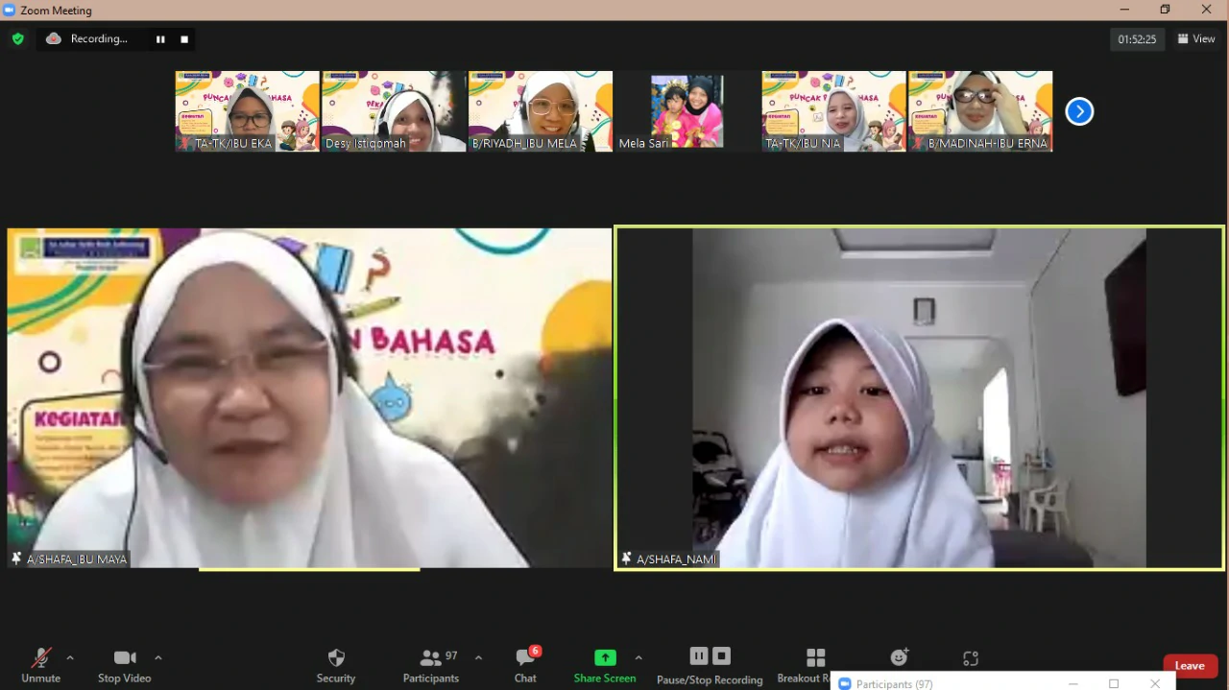The height and width of the screenshot is (690, 1229).
Task: Click the green encryption shield icon
Action: [x=17, y=39]
